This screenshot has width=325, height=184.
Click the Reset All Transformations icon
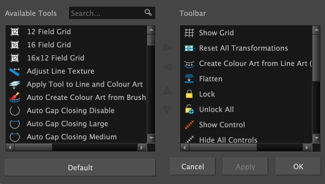(x=189, y=48)
